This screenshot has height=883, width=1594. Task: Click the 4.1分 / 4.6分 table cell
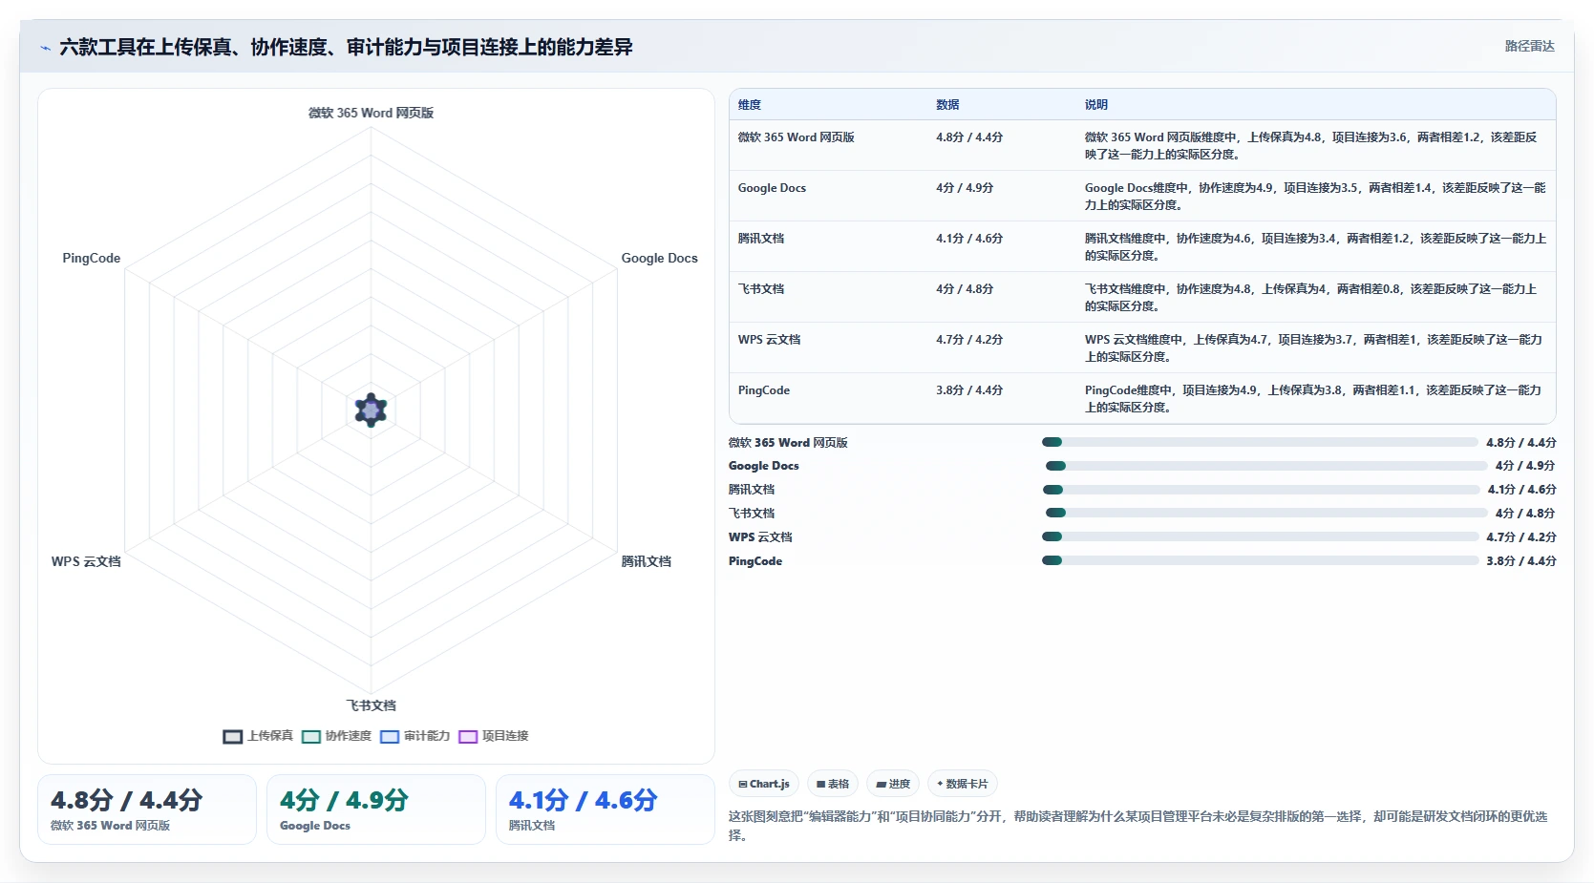pos(969,239)
